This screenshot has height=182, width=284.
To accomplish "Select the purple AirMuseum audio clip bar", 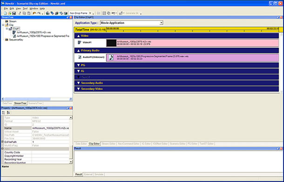I will tap(193, 57).
